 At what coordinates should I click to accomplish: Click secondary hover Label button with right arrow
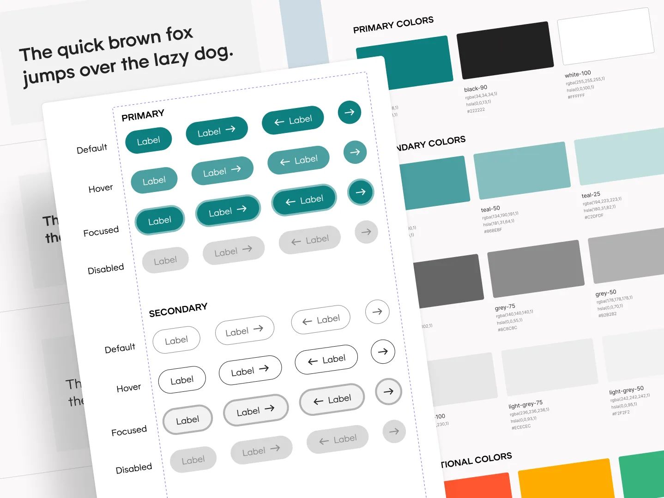(250, 370)
